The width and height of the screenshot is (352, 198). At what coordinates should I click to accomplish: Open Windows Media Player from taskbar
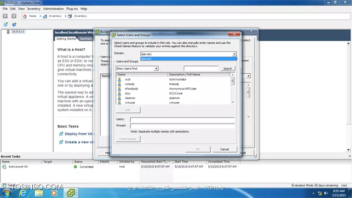point(54,193)
